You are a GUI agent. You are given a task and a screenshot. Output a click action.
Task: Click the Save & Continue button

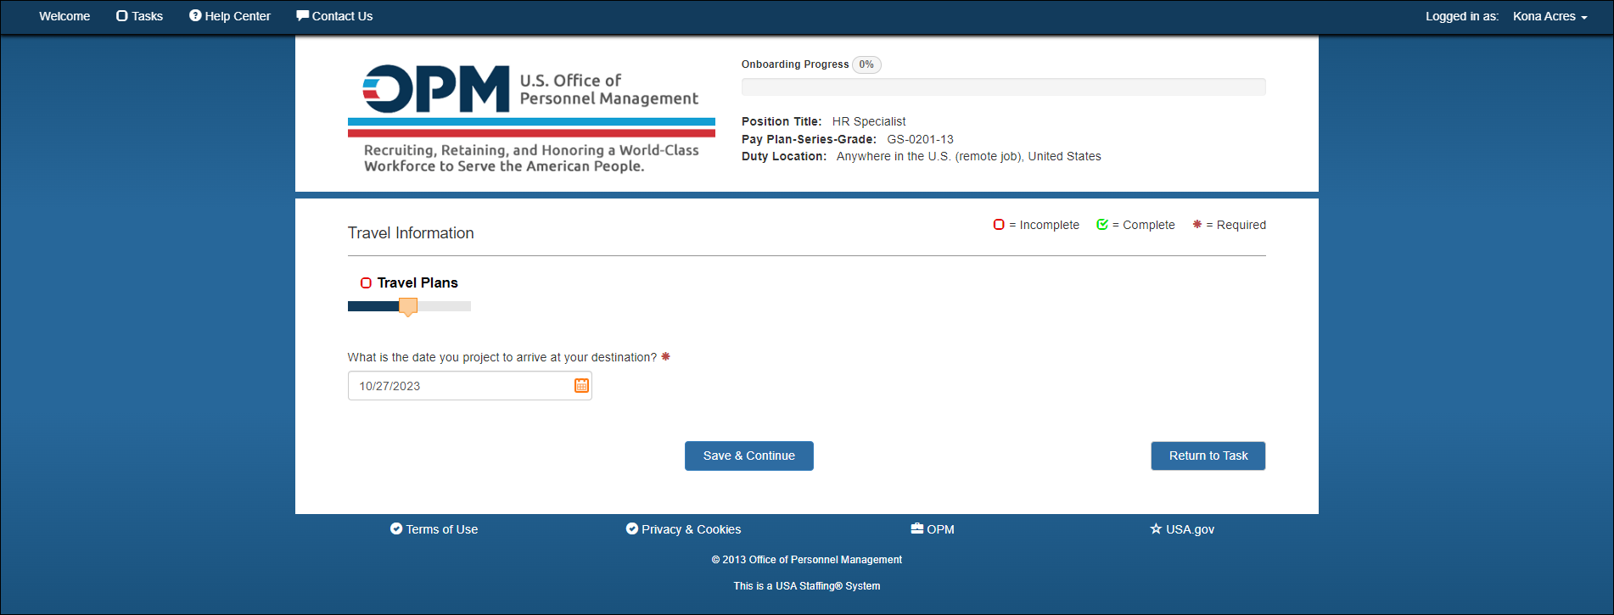pos(749,456)
